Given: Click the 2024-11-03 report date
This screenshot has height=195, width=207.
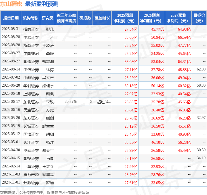Looking at the screenshot, I should click(x=11, y=174).
